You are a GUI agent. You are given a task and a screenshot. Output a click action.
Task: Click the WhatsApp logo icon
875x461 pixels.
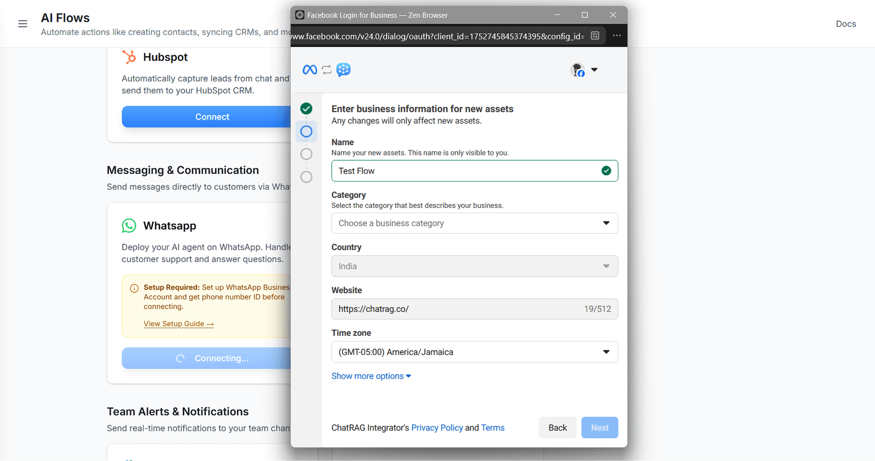tap(129, 226)
